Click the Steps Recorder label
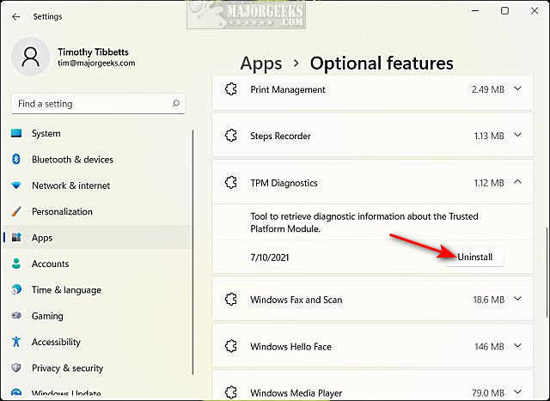 280,136
